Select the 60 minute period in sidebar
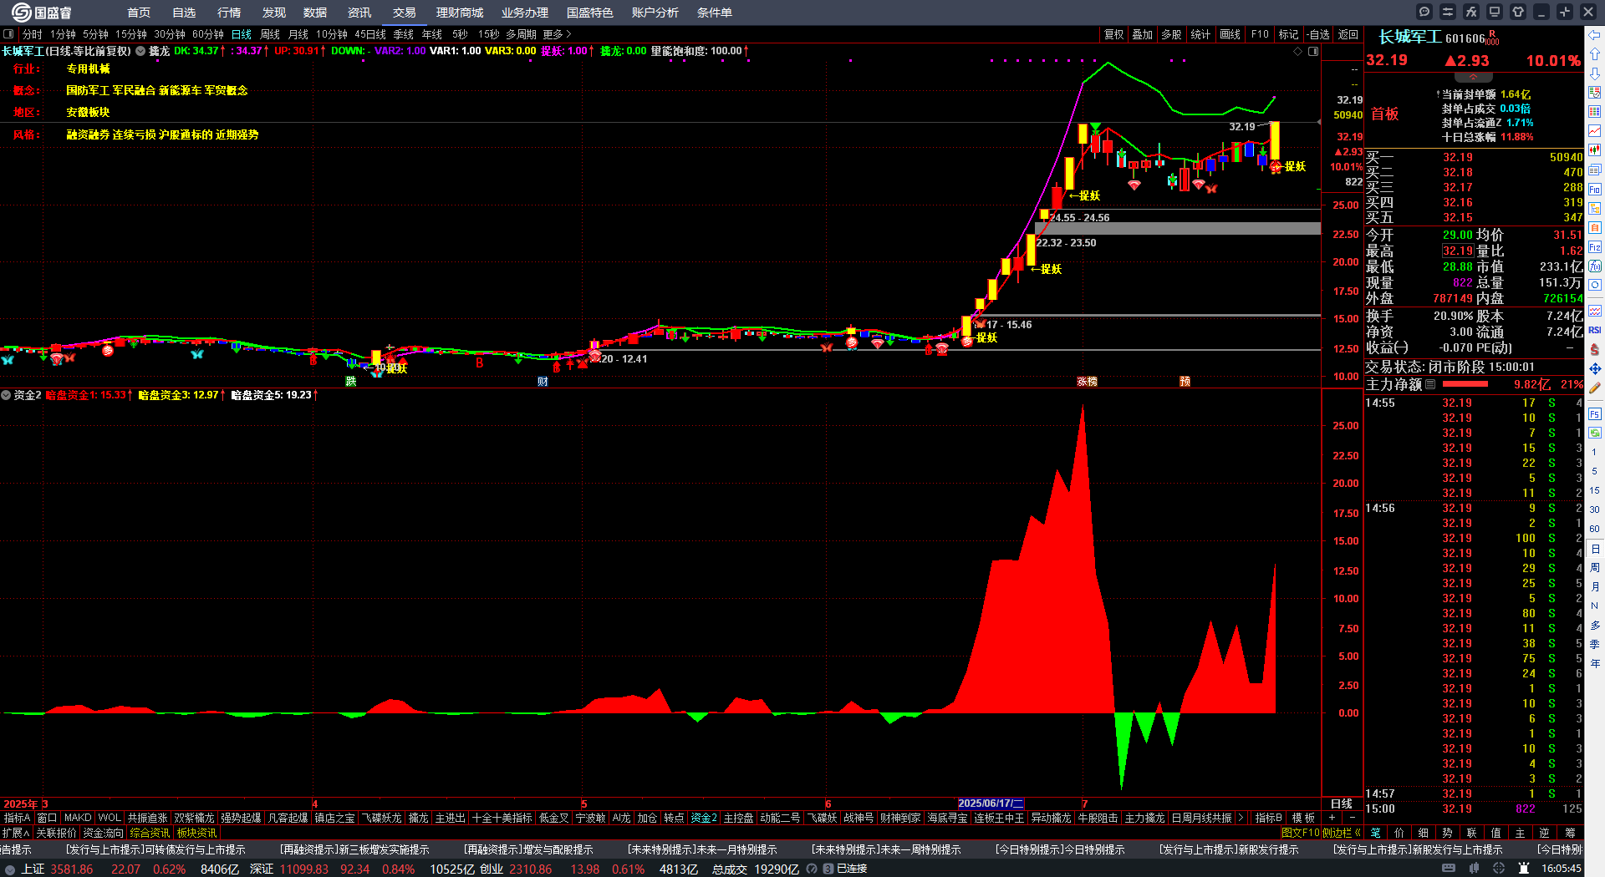 click(1595, 529)
